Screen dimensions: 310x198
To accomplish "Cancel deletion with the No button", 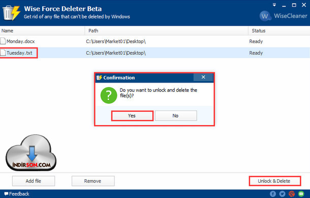I will click(176, 115).
